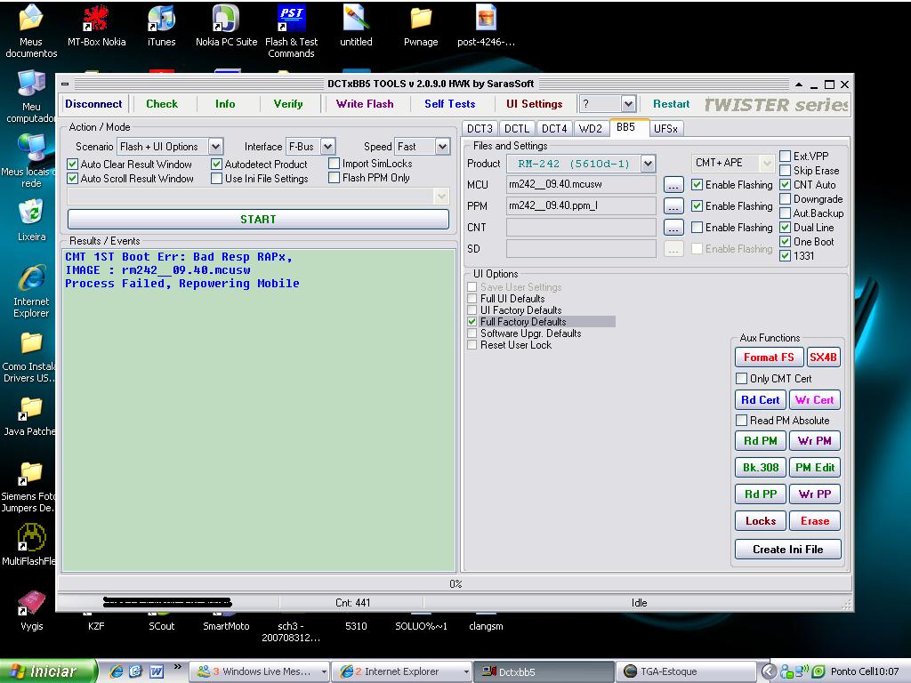Open Flash & Test Commands shortcut

[x=291, y=30]
